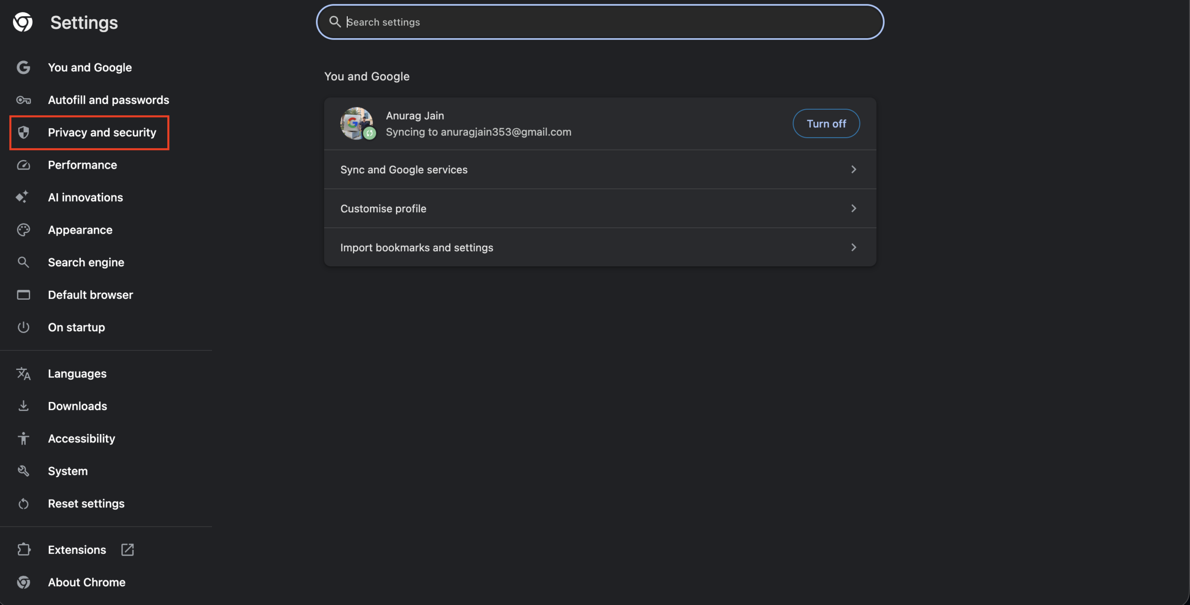Click the Chrome logo beside Settings title
The height and width of the screenshot is (605, 1190).
[x=23, y=22]
